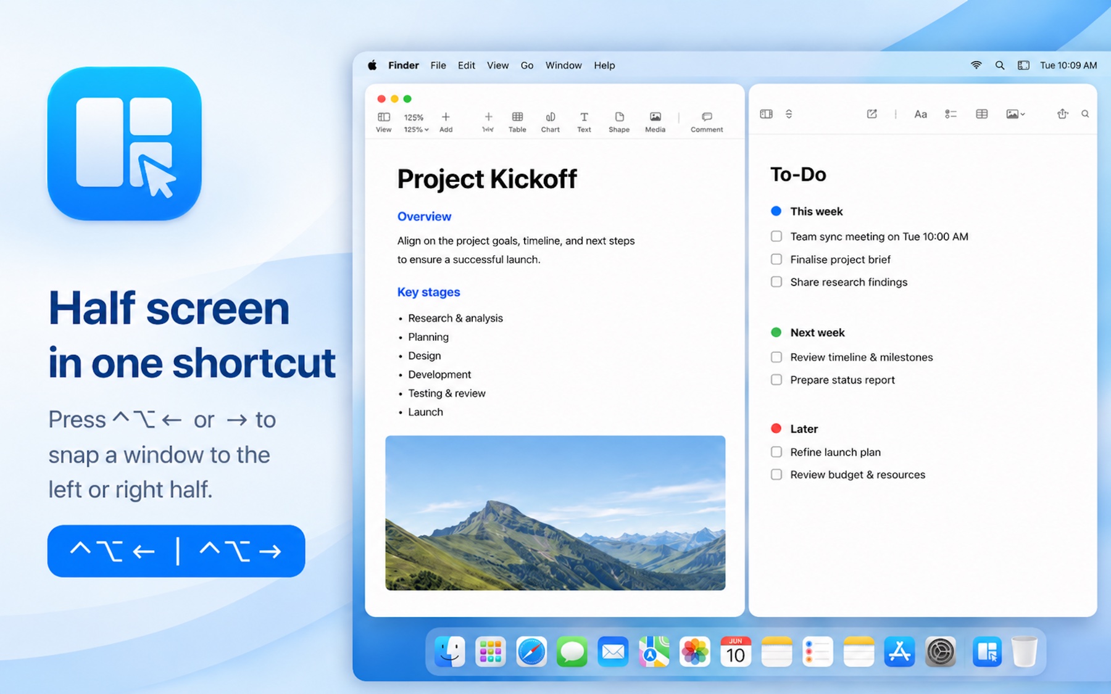Insert a Chart from the toolbar
The height and width of the screenshot is (694, 1111).
pyautogui.click(x=550, y=122)
